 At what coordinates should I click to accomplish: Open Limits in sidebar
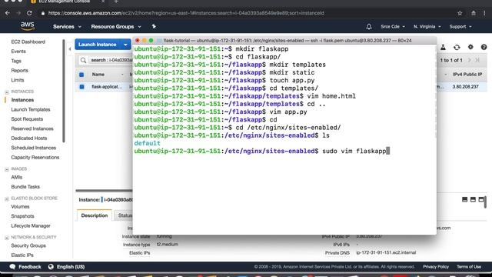tap(17, 80)
